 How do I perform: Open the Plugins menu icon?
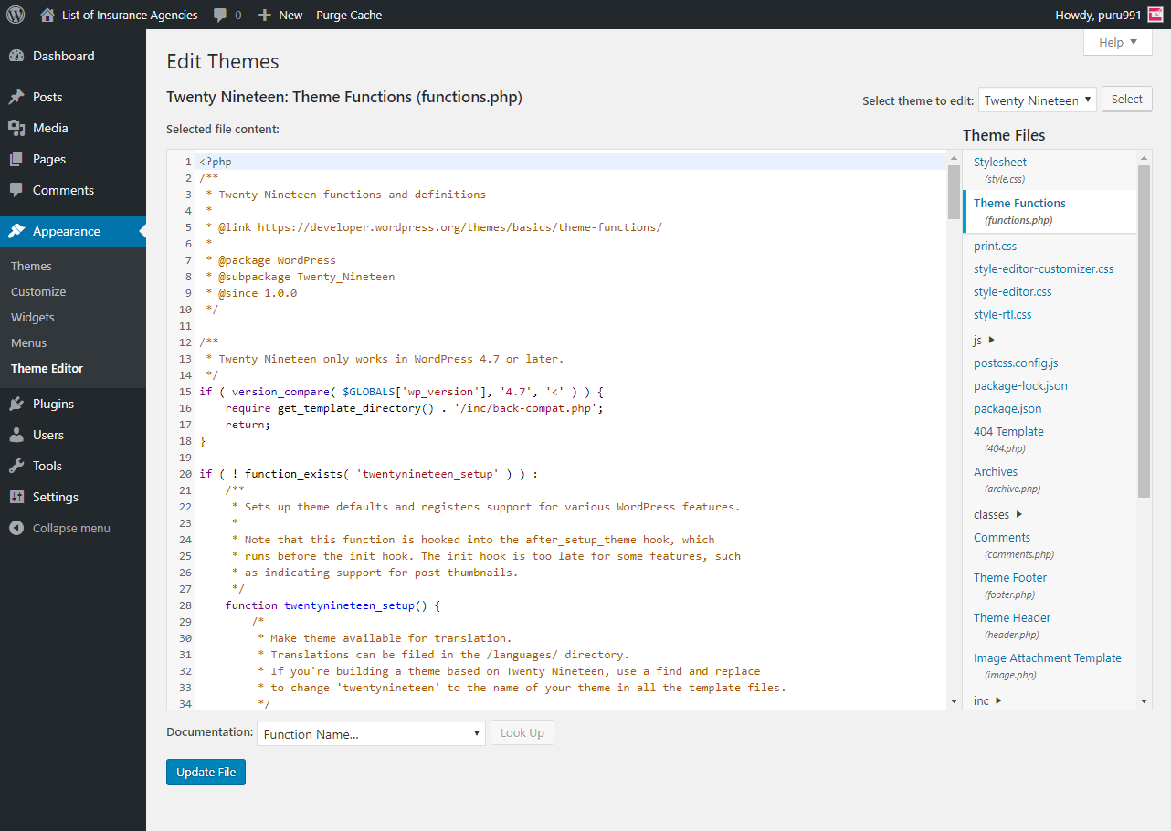pos(16,404)
